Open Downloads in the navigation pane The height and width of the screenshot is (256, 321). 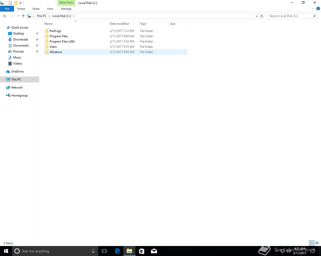21,39
